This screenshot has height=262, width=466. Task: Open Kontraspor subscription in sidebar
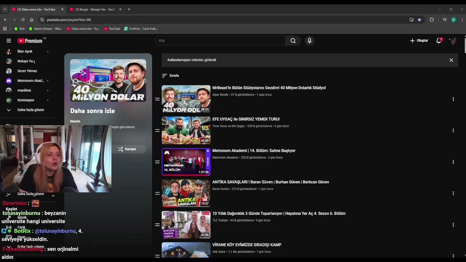26,100
